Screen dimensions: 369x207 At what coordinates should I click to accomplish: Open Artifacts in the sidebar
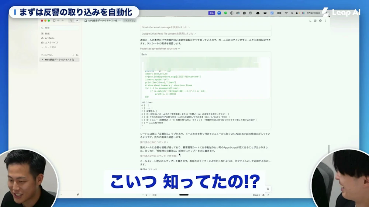[x=48, y=38]
